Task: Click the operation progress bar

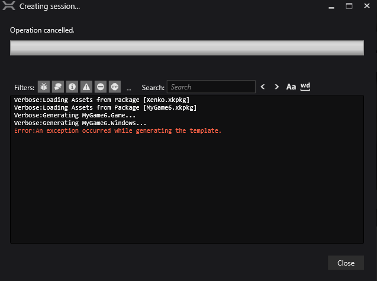Action: point(187,47)
